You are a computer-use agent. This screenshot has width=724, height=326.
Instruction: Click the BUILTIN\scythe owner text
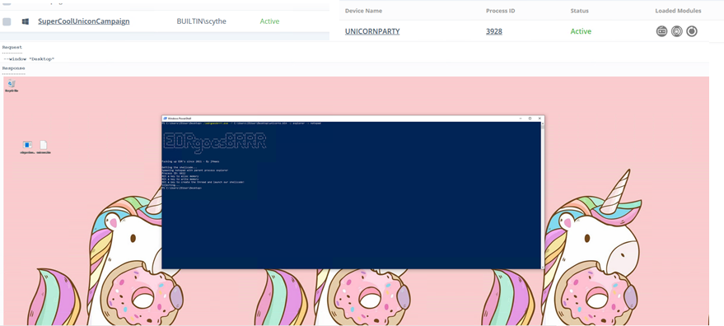click(x=201, y=21)
